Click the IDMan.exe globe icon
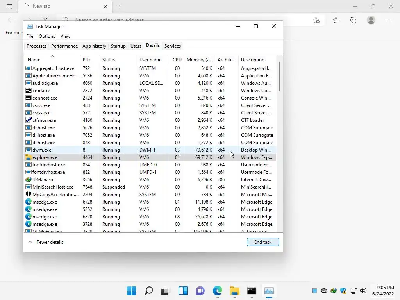The width and height of the screenshot is (400, 300). (x=28, y=180)
